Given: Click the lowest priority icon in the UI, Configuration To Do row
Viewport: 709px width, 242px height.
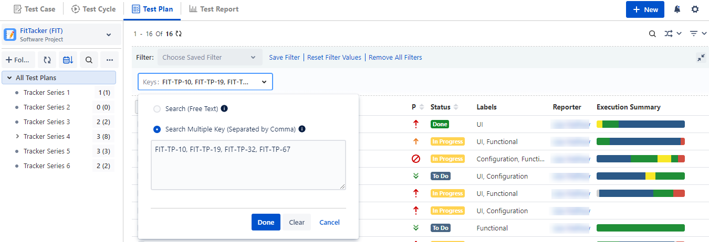Looking at the screenshot, I should pos(416,176).
